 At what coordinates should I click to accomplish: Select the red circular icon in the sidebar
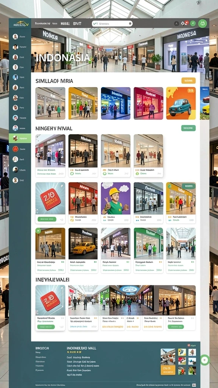click(15, 149)
